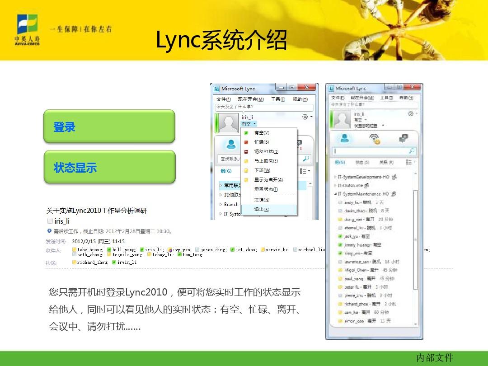This screenshot has width=488, height=366.
Task: Select contact jimmy_huang in the list
Action: click(x=360, y=244)
